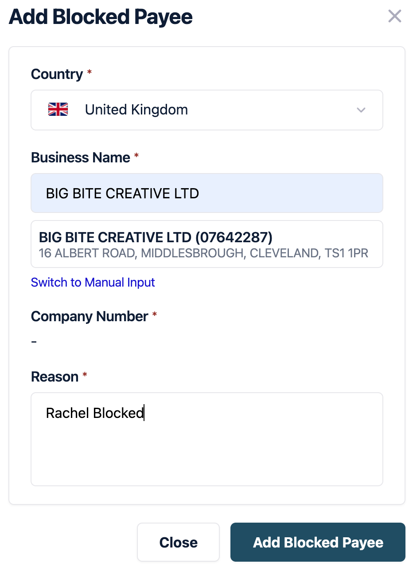Click the Add Blocked Payee dialog title

pyautogui.click(x=101, y=17)
